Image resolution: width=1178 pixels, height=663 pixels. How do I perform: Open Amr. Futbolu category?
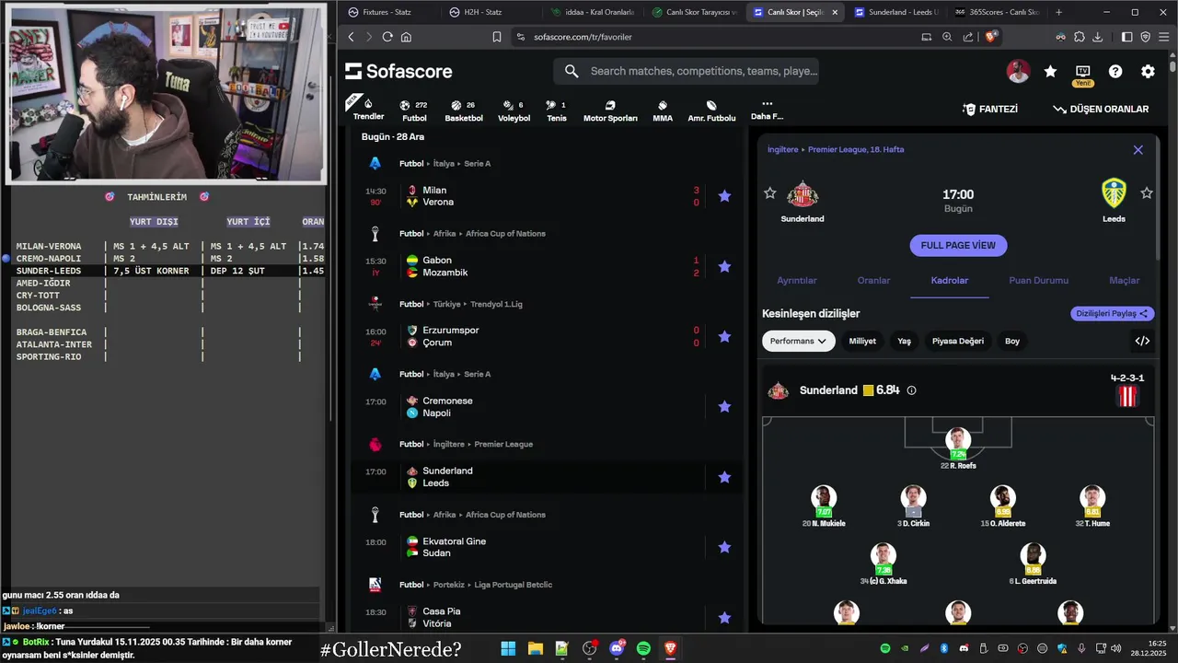point(711,110)
